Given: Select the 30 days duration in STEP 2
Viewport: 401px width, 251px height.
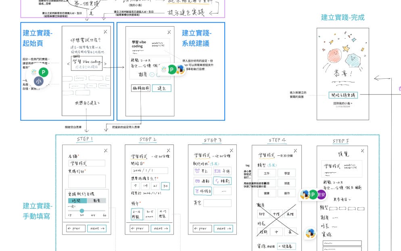Looking at the screenshot, I should [165, 186].
